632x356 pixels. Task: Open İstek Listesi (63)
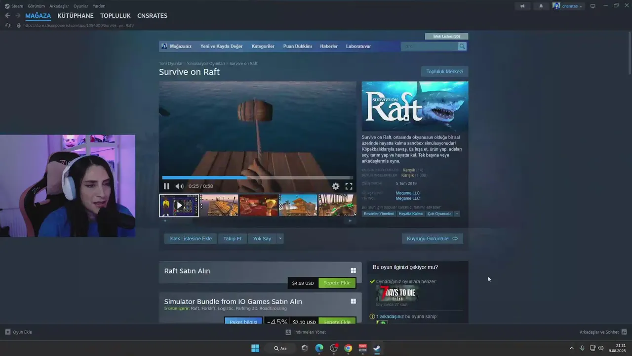pyautogui.click(x=446, y=36)
